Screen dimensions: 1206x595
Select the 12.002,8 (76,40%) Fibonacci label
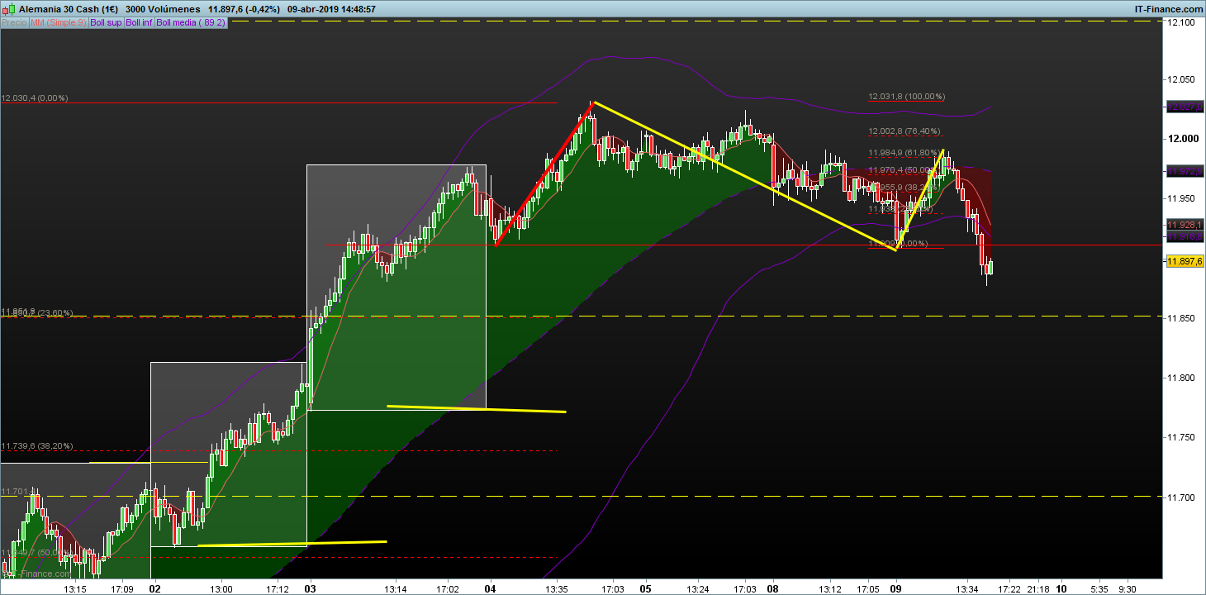coord(904,131)
